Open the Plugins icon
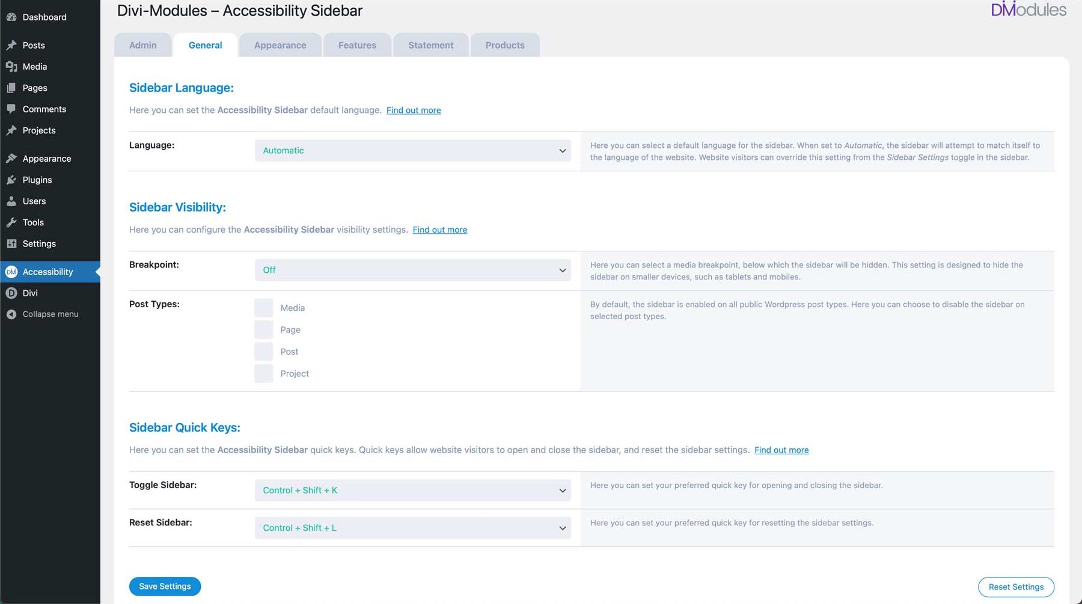1082x604 pixels. point(12,179)
